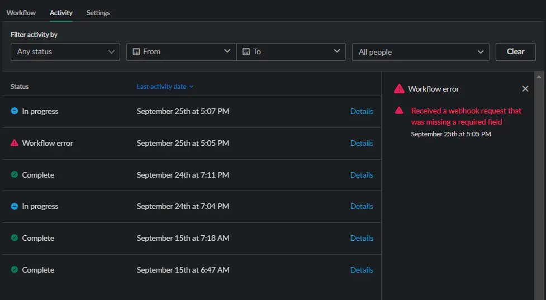
Task: Open the Any status filter dropdown
Action: point(65,52)
